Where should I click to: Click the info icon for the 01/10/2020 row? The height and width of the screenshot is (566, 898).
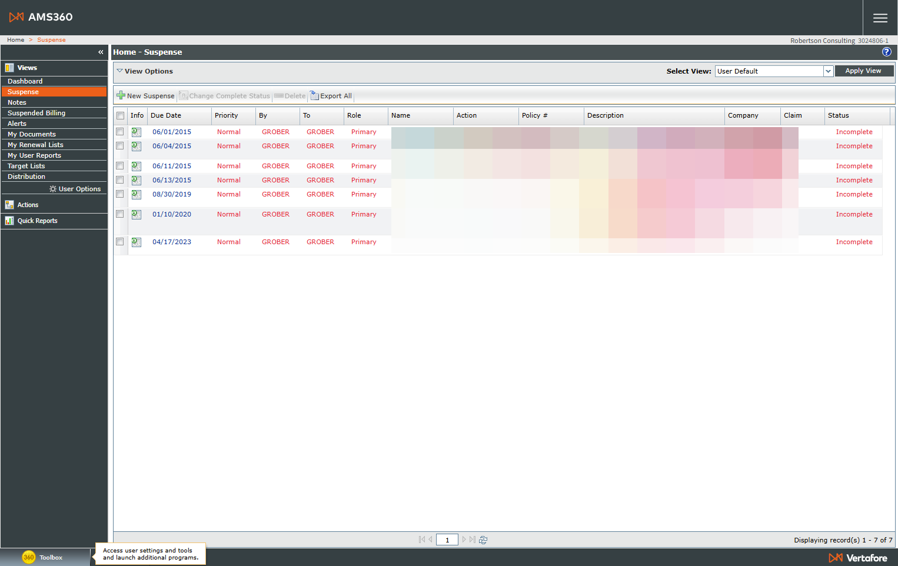tap(137, 215)
